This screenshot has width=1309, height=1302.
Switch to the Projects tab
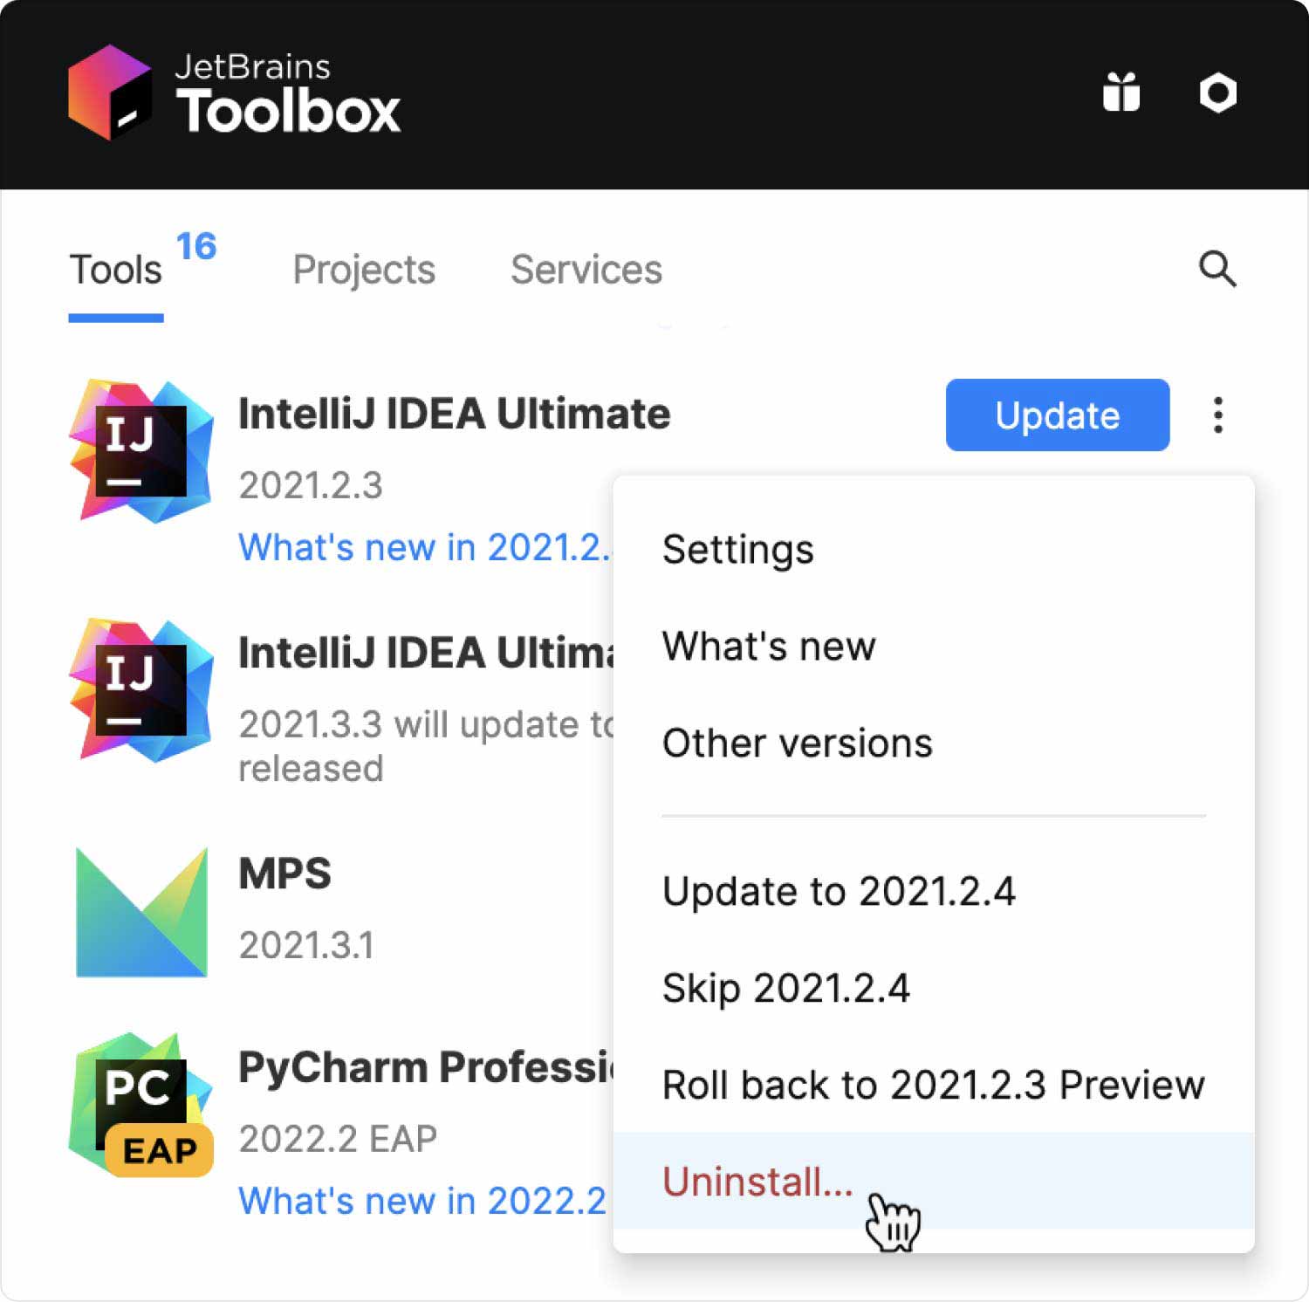pos(364,271)
